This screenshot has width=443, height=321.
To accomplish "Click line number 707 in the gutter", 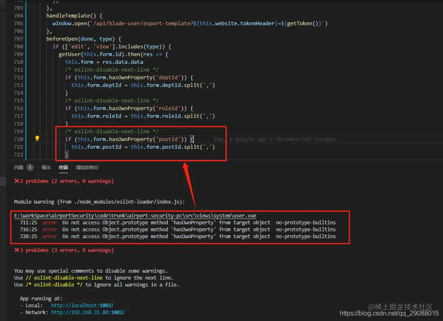I will coord(18,39).
